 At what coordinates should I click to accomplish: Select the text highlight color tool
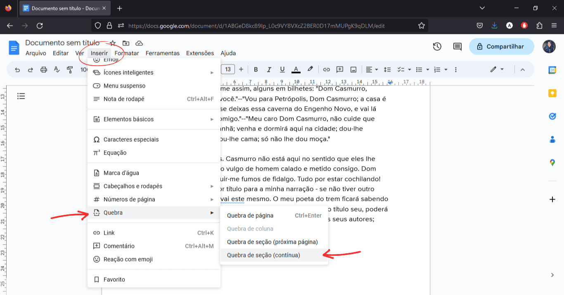point(310,69)
